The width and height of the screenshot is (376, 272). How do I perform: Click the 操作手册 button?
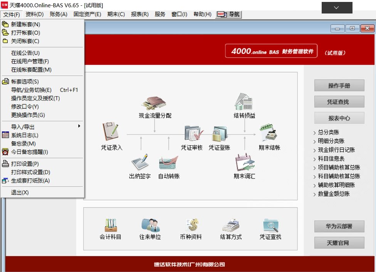(339, 86)
